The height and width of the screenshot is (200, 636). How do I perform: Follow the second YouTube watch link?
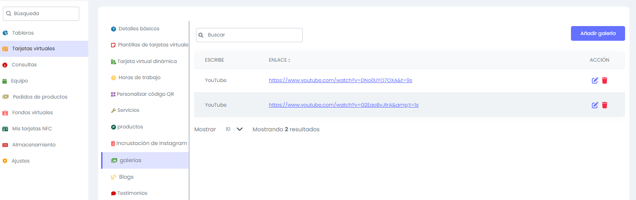coord(343,105)
